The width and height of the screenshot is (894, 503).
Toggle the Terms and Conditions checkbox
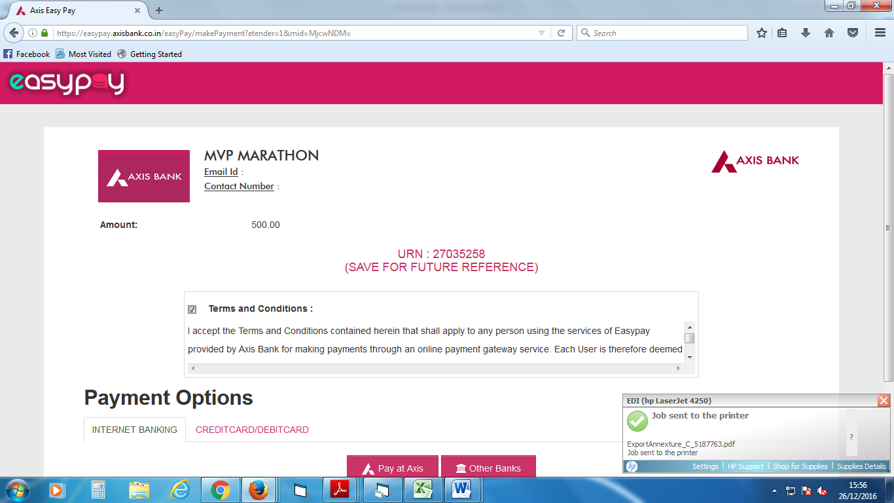pyautogui.click(x=192, y=309)
